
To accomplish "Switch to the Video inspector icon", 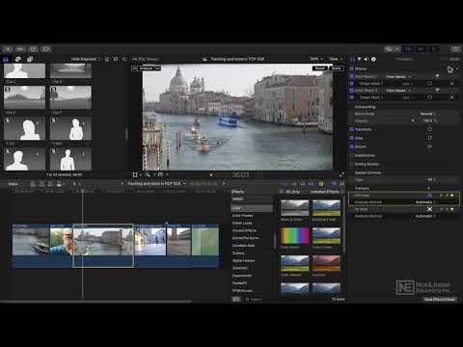I will coord(353,59).
